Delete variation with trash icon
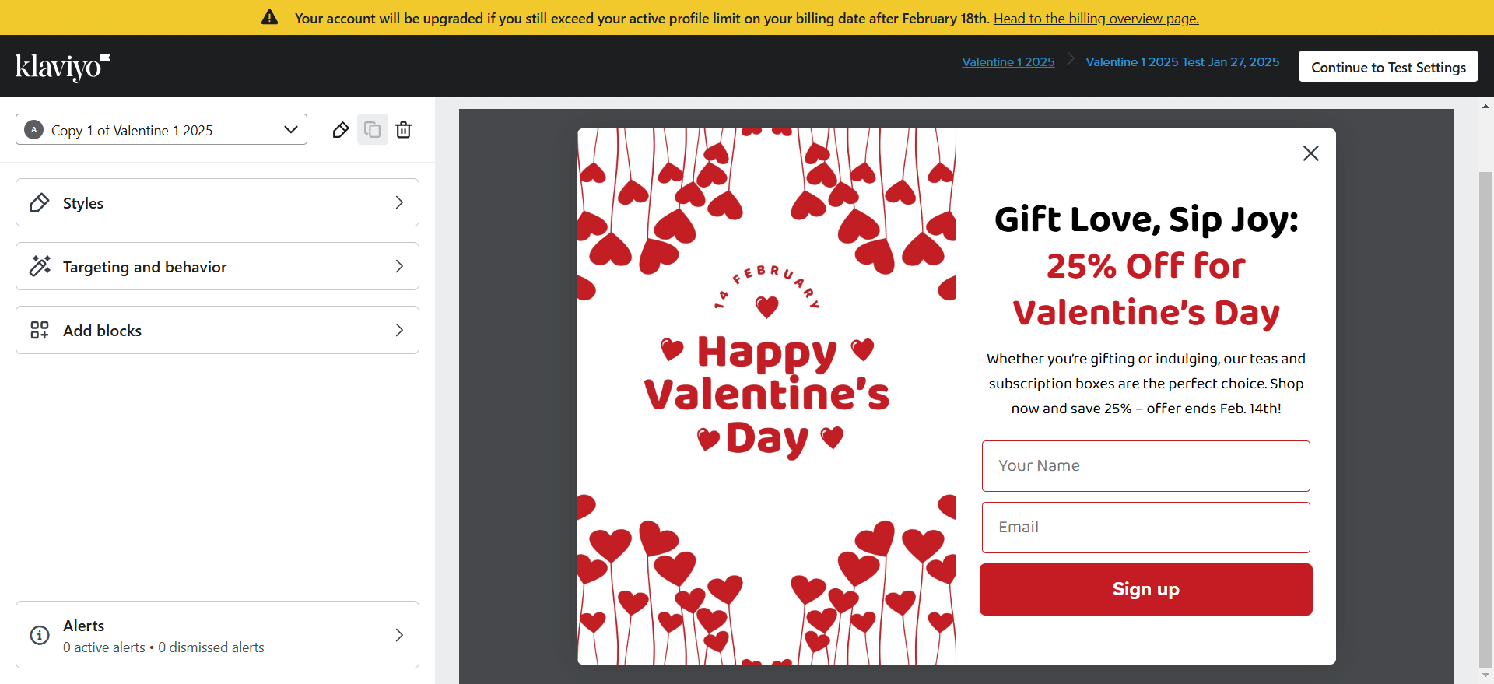The image size is (1494, 684). point(403,130)
